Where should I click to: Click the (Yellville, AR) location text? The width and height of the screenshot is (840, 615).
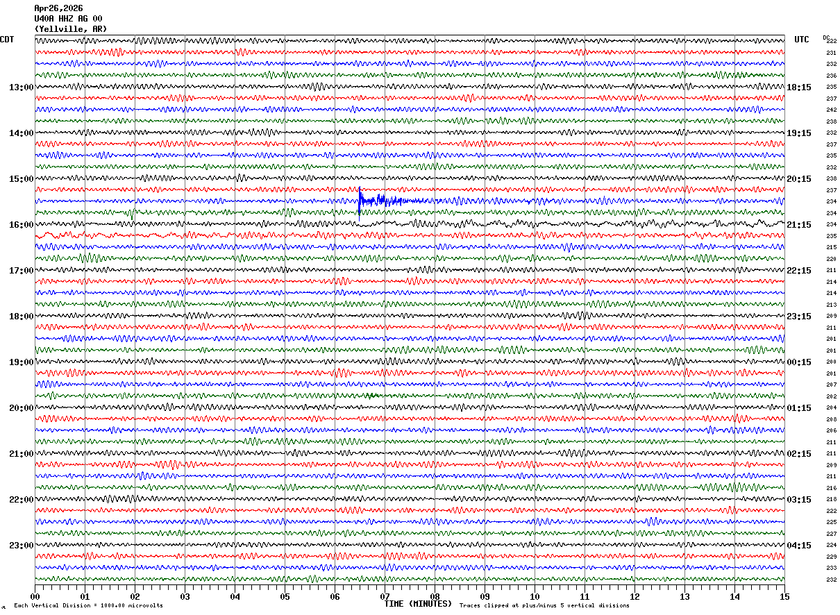(71, 29)
